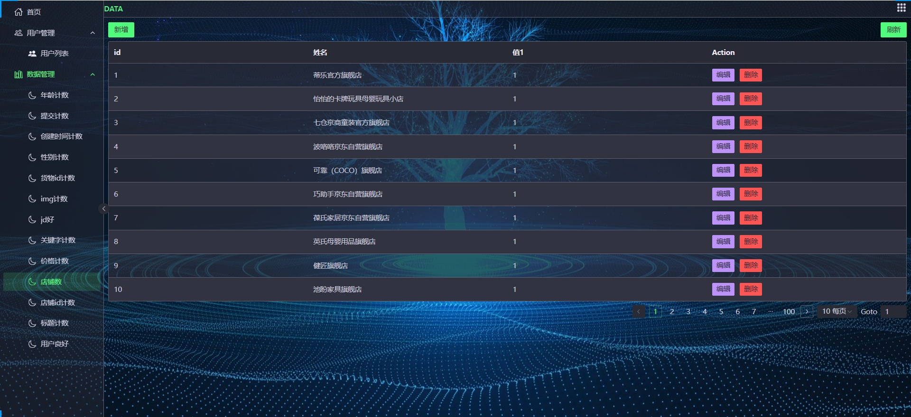Delete row 5 可靠 (COCO) 旗舰店
This screenshot has height=417, width=911.
click(751, 170)
